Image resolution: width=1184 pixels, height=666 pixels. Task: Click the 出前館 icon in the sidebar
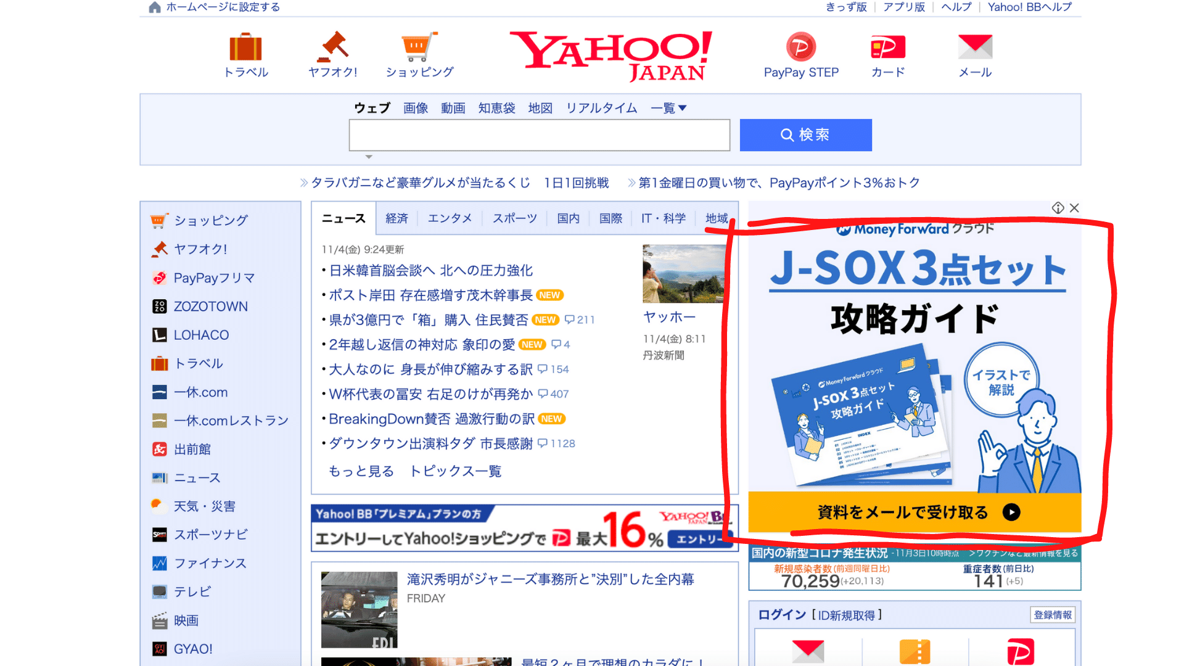(x=159, y=449)
